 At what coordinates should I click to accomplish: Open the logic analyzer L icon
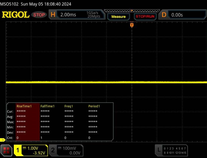tap(159, 150)
